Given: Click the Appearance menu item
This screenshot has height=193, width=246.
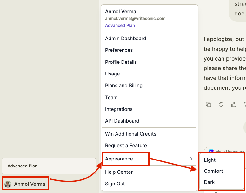Looking at the screenshot, I should (x=150, y=159).
